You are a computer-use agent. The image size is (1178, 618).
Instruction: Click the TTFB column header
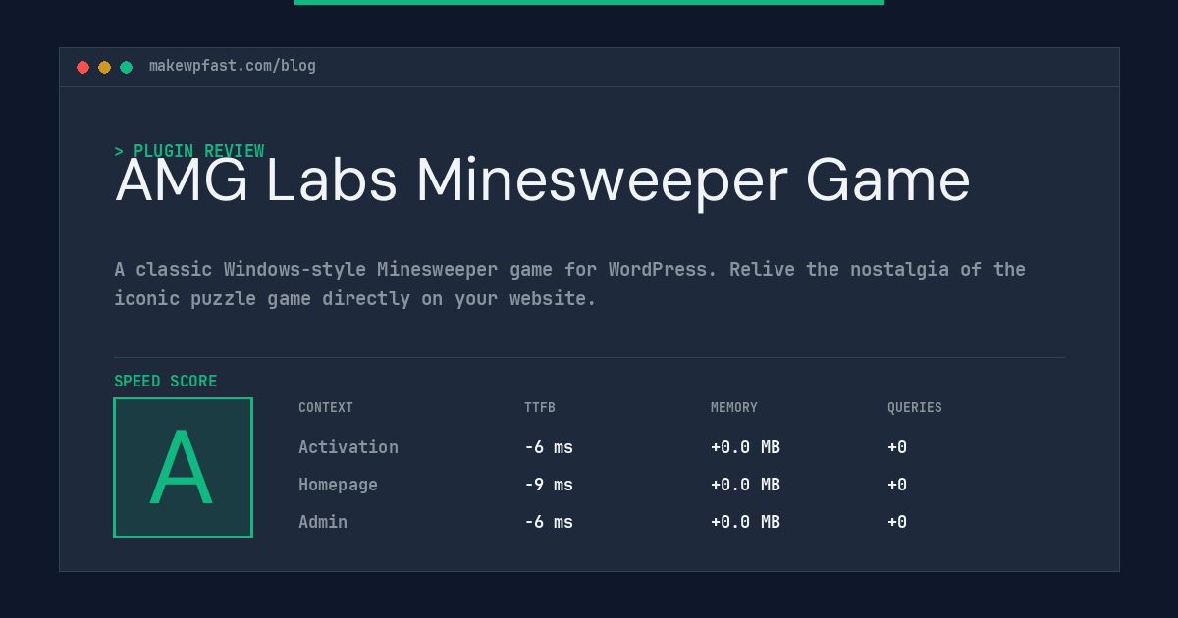coord(540,408)
